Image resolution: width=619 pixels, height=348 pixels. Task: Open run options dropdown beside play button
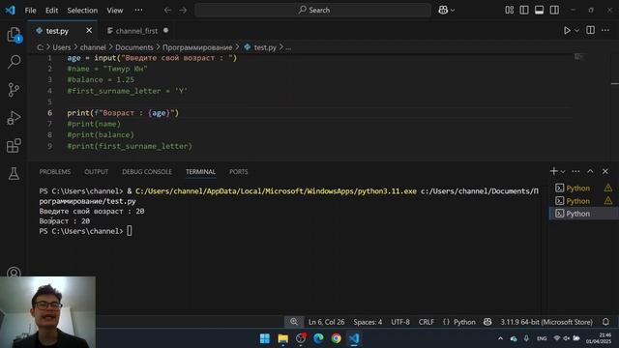click(x=576, y=30)
